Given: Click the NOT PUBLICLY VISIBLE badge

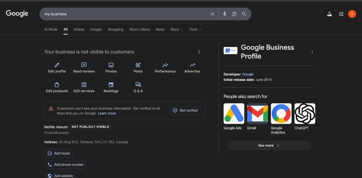Looking at the screenshot, I should pos(90,127).
